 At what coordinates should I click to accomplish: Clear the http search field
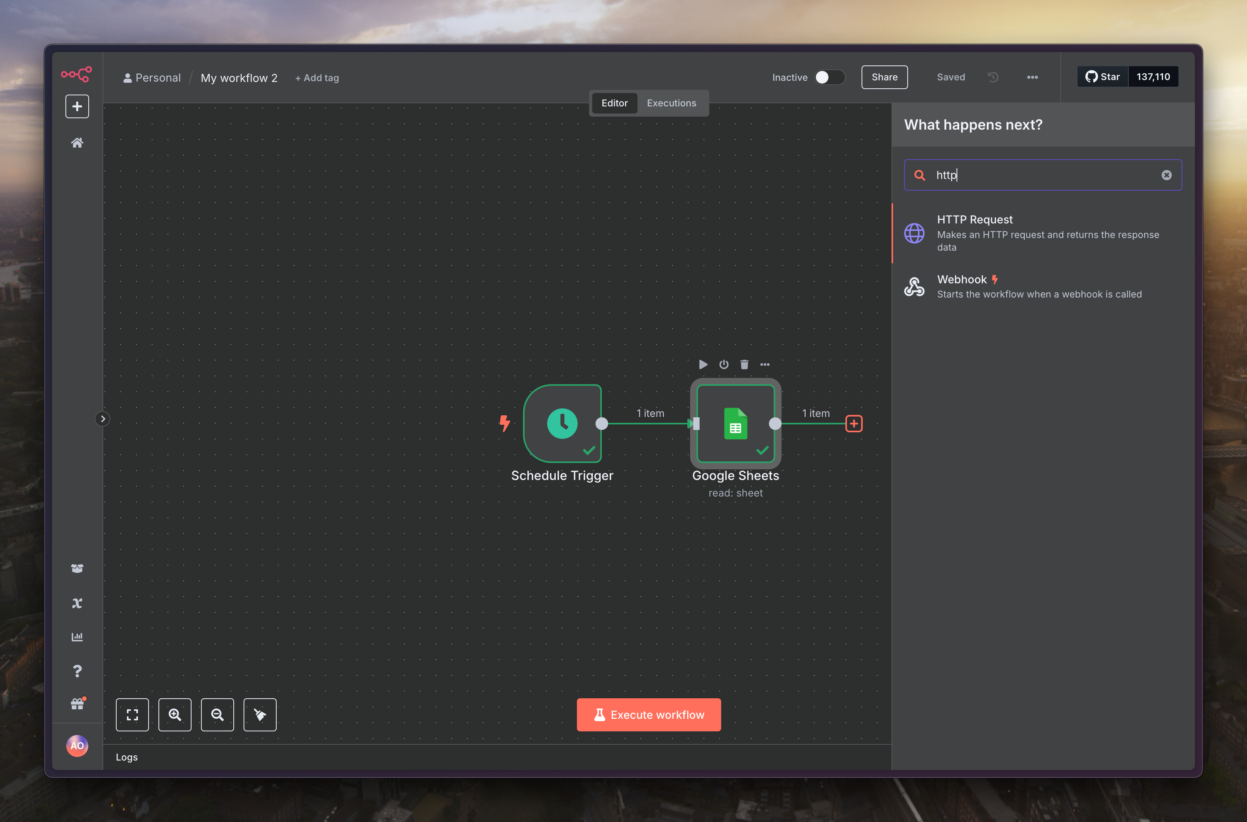pyautogui.click(x=1166, y=175)
